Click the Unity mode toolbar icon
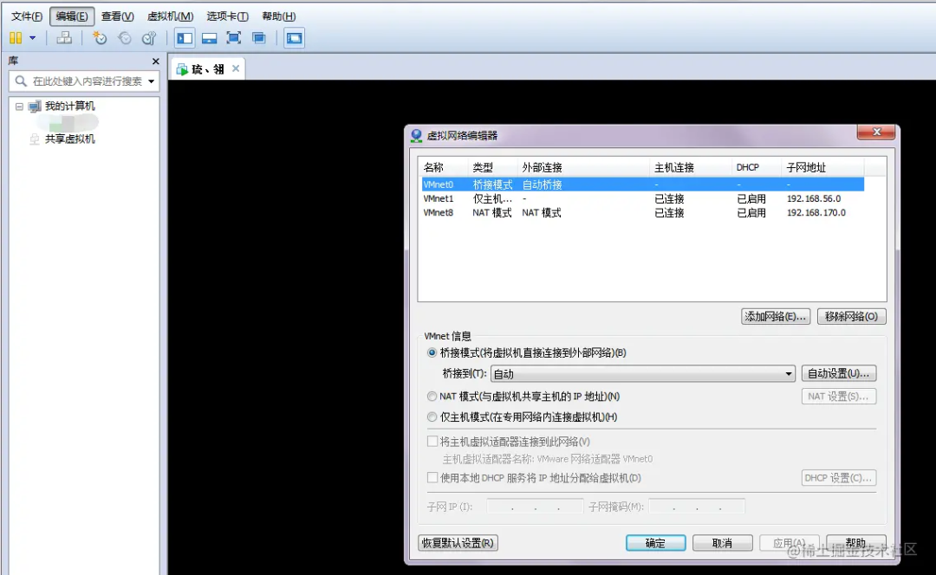 [x=258, y=38]
